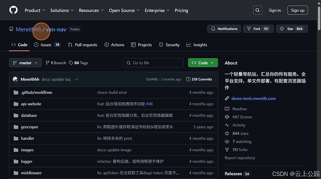Click the goscraper folder icon
This screenshot has width=321, height=179.
coord(16,127)
